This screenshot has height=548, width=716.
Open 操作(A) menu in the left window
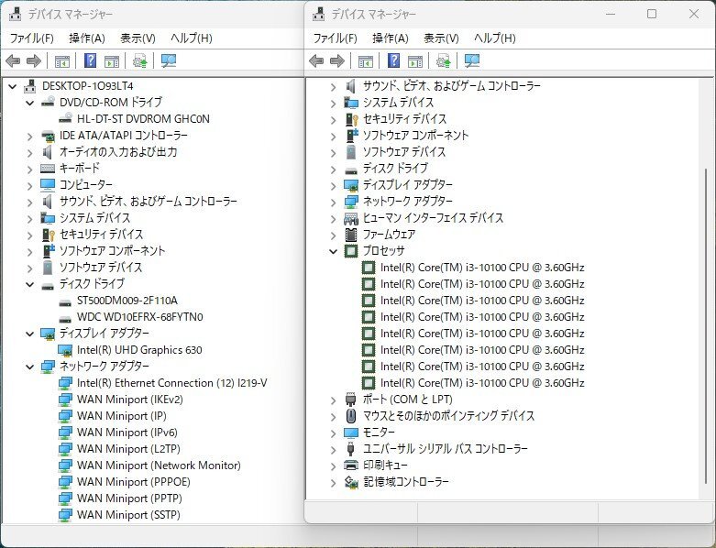(87, 38)
